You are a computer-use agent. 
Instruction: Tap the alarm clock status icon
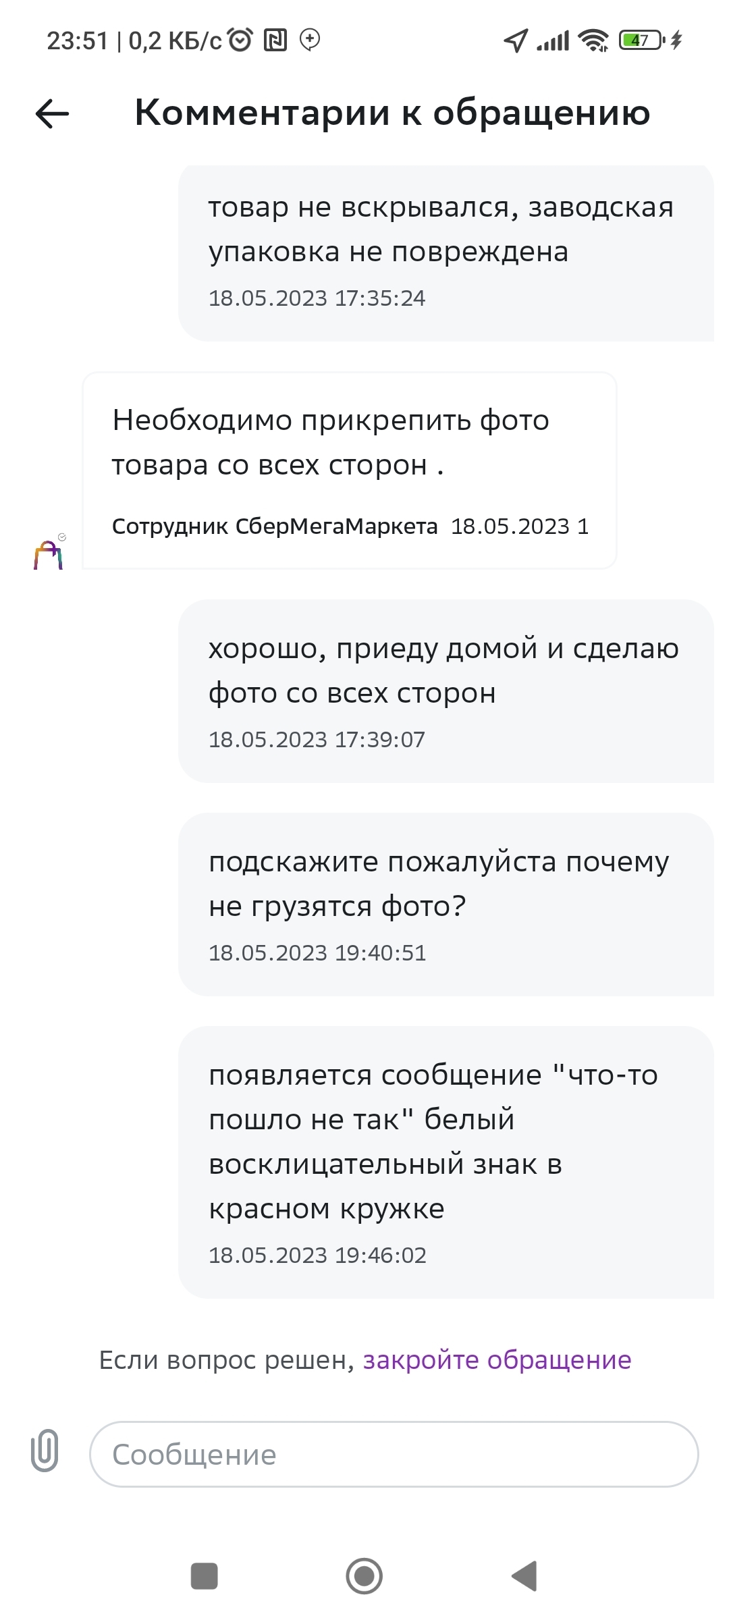tap(240, 40)
